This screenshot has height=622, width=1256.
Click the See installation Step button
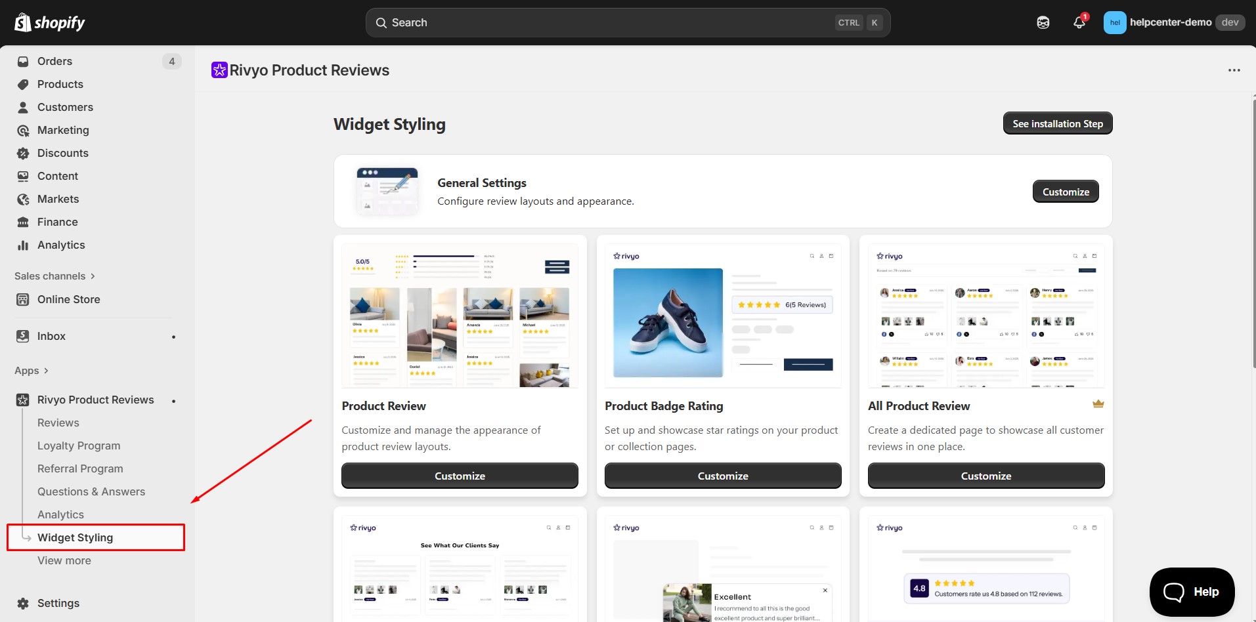pyautogui.click(x=1057, y=123)
